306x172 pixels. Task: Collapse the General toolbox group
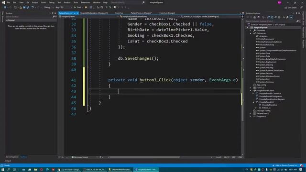[7, 20]
